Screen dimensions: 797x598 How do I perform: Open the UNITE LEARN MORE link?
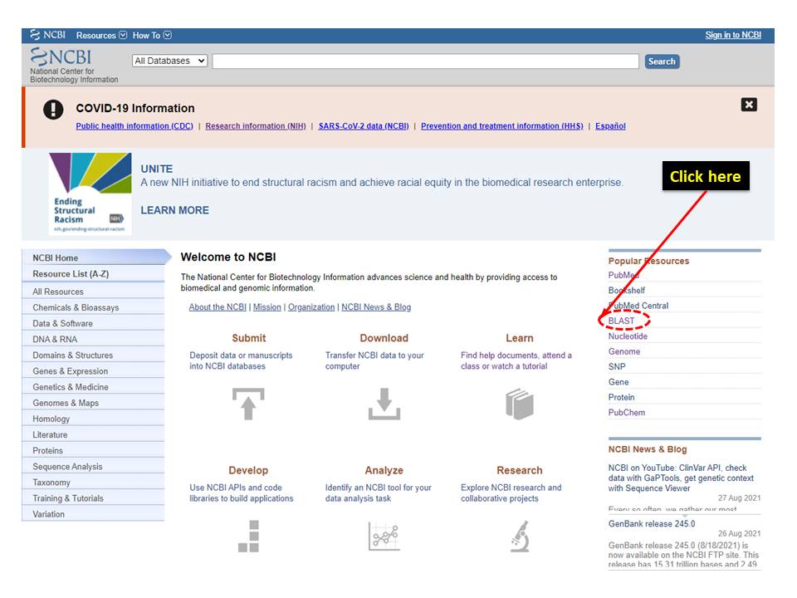[174, 210]
